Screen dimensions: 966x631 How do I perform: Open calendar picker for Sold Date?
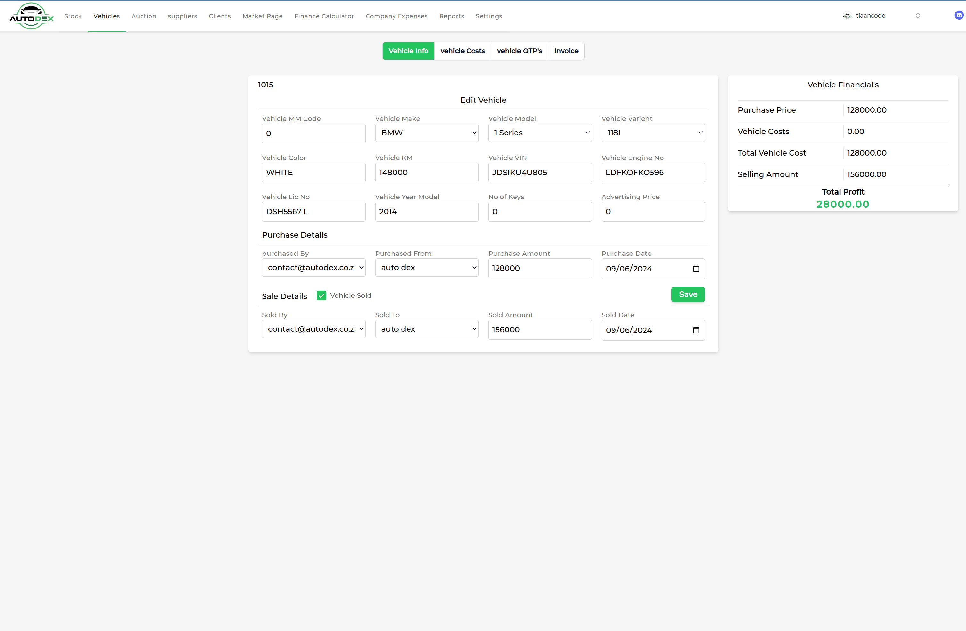(696, 330)
